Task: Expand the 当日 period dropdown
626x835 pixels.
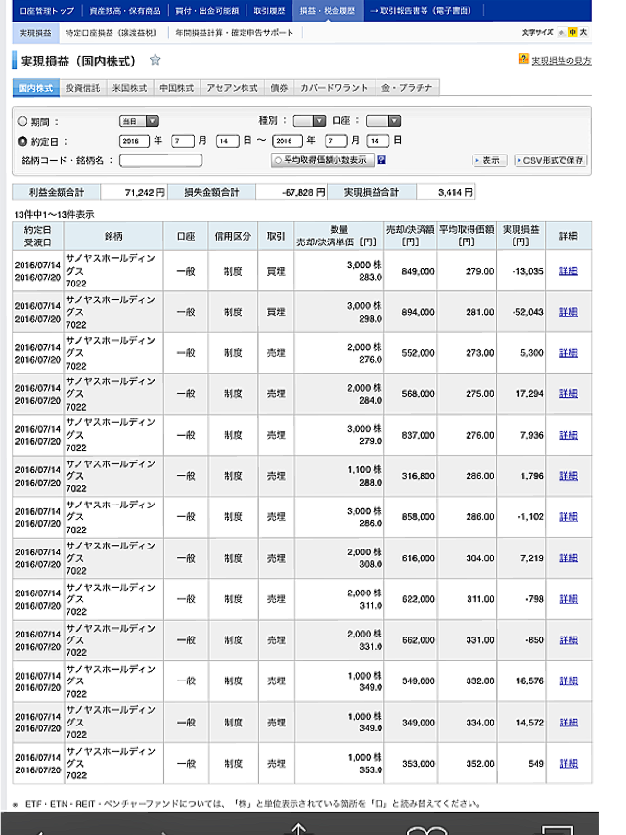Action: click(x=139, y=121)
